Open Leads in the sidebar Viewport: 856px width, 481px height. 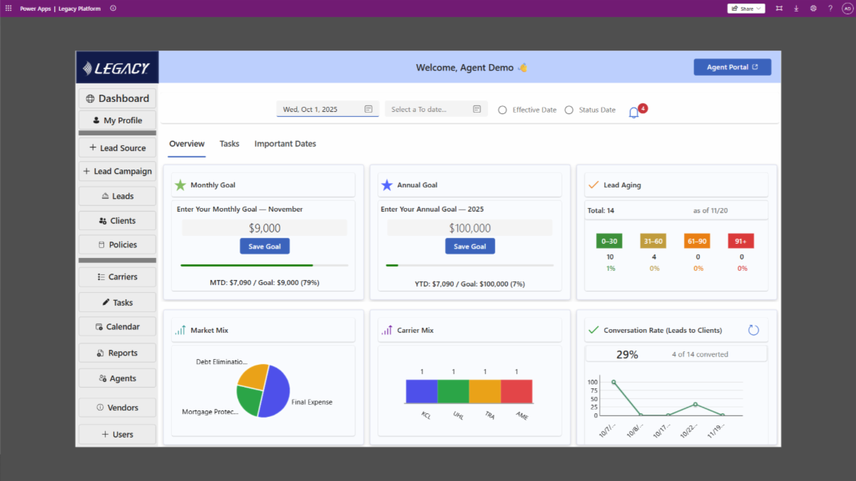pyautogui.click(x=118, y=196)
